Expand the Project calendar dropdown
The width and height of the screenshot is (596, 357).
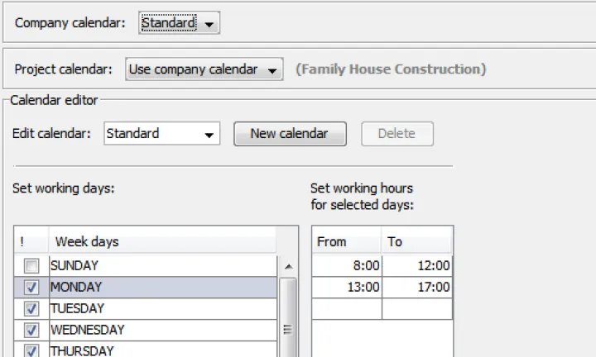tap(204, 70)
